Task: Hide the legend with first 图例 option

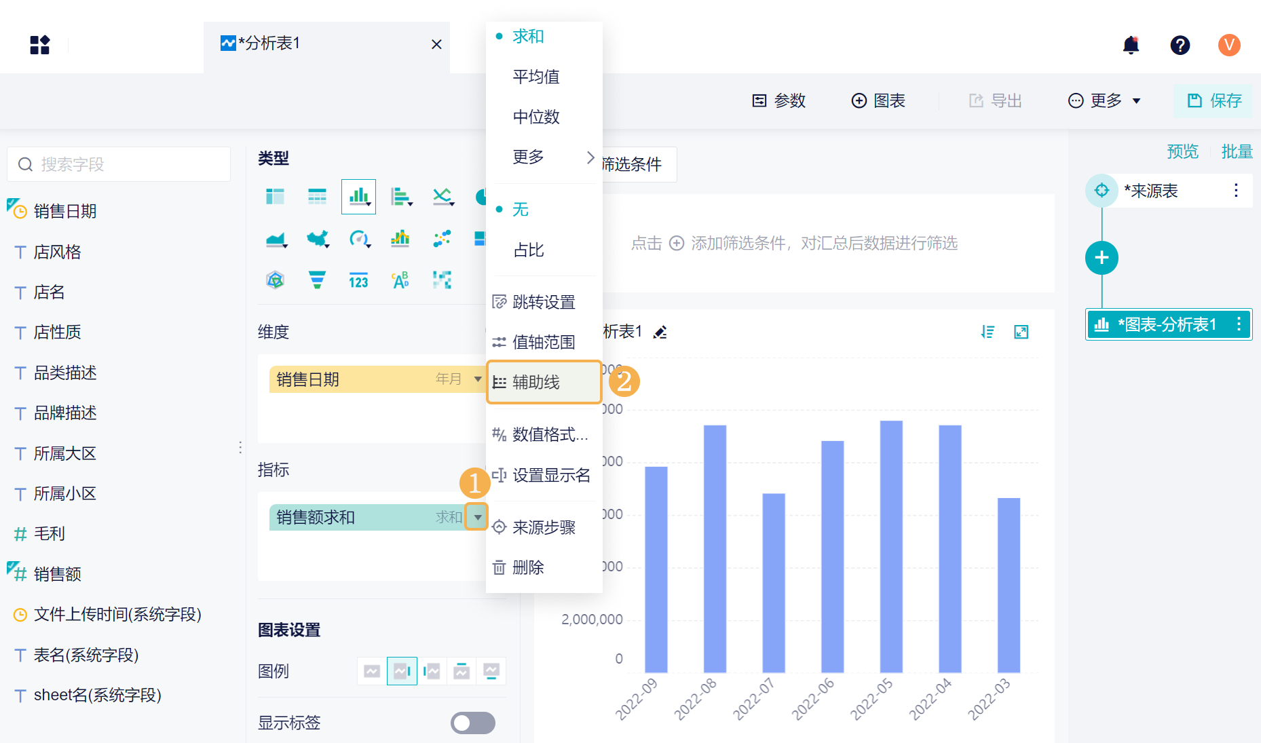Action: pyautogui.click(x=372, y=671)
